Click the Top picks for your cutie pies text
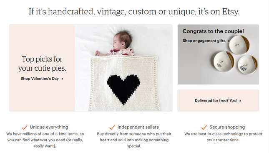This screenshot has height=153, width=269. click(x=42, y=64)
